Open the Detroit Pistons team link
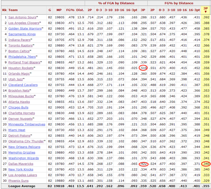Viewport: 211px width, 189px height. (x=19, y=136)
